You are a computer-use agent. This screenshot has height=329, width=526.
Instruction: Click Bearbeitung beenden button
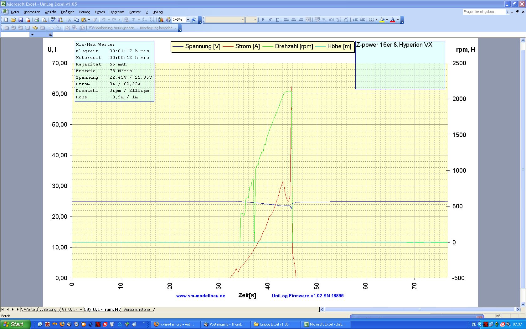158,28
